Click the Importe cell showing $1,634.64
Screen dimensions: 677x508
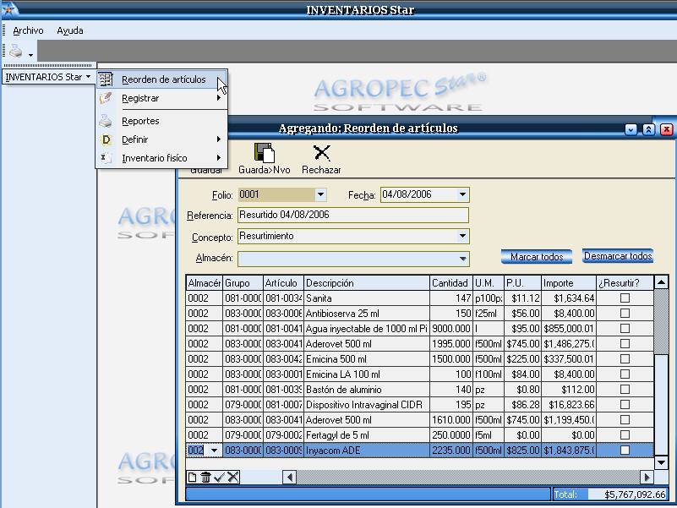(x=569, y=298)
